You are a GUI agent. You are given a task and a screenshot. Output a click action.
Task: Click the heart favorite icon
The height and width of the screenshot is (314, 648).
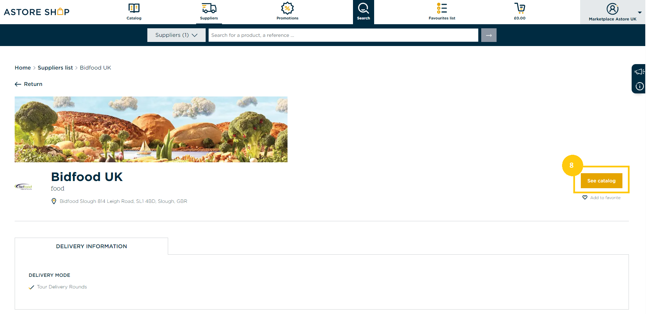(x=585, y=197)
